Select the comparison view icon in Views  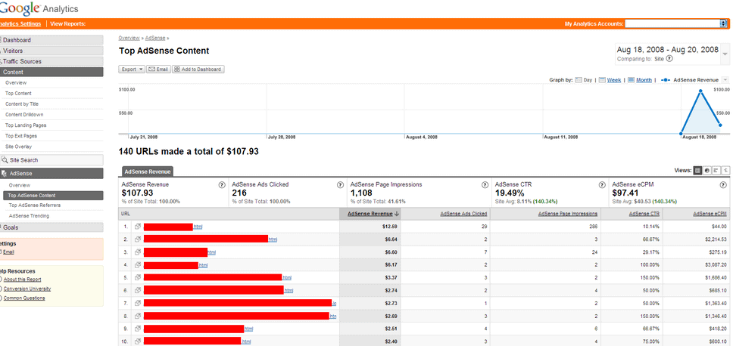(x=725, y=171)
